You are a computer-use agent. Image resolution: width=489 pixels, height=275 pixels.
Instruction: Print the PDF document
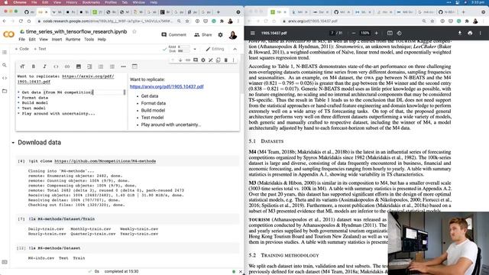pyautogui.click(x=470, y=33)
